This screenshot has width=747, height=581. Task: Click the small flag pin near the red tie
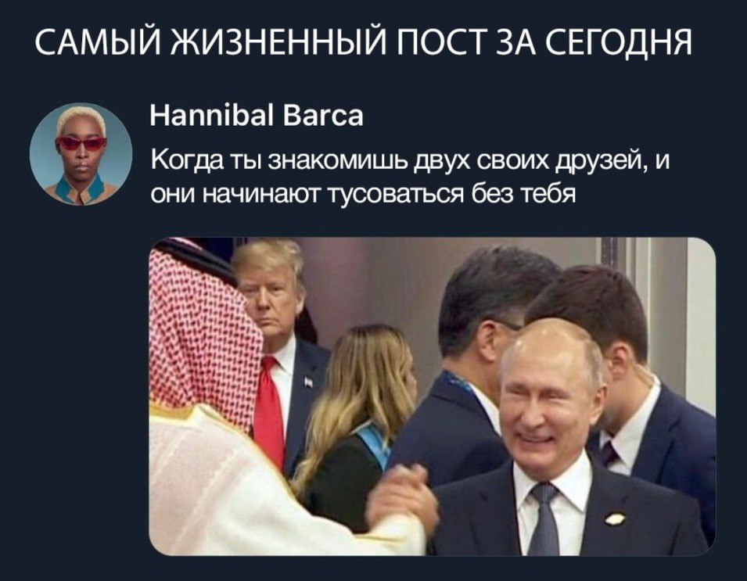point(309,382)
